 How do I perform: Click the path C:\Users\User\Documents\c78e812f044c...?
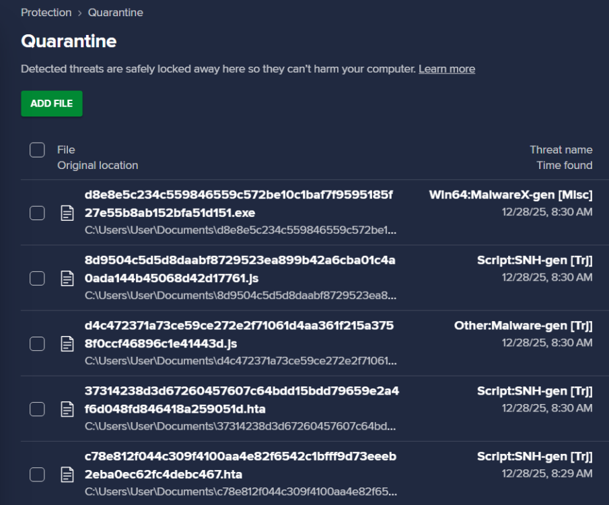240,492
